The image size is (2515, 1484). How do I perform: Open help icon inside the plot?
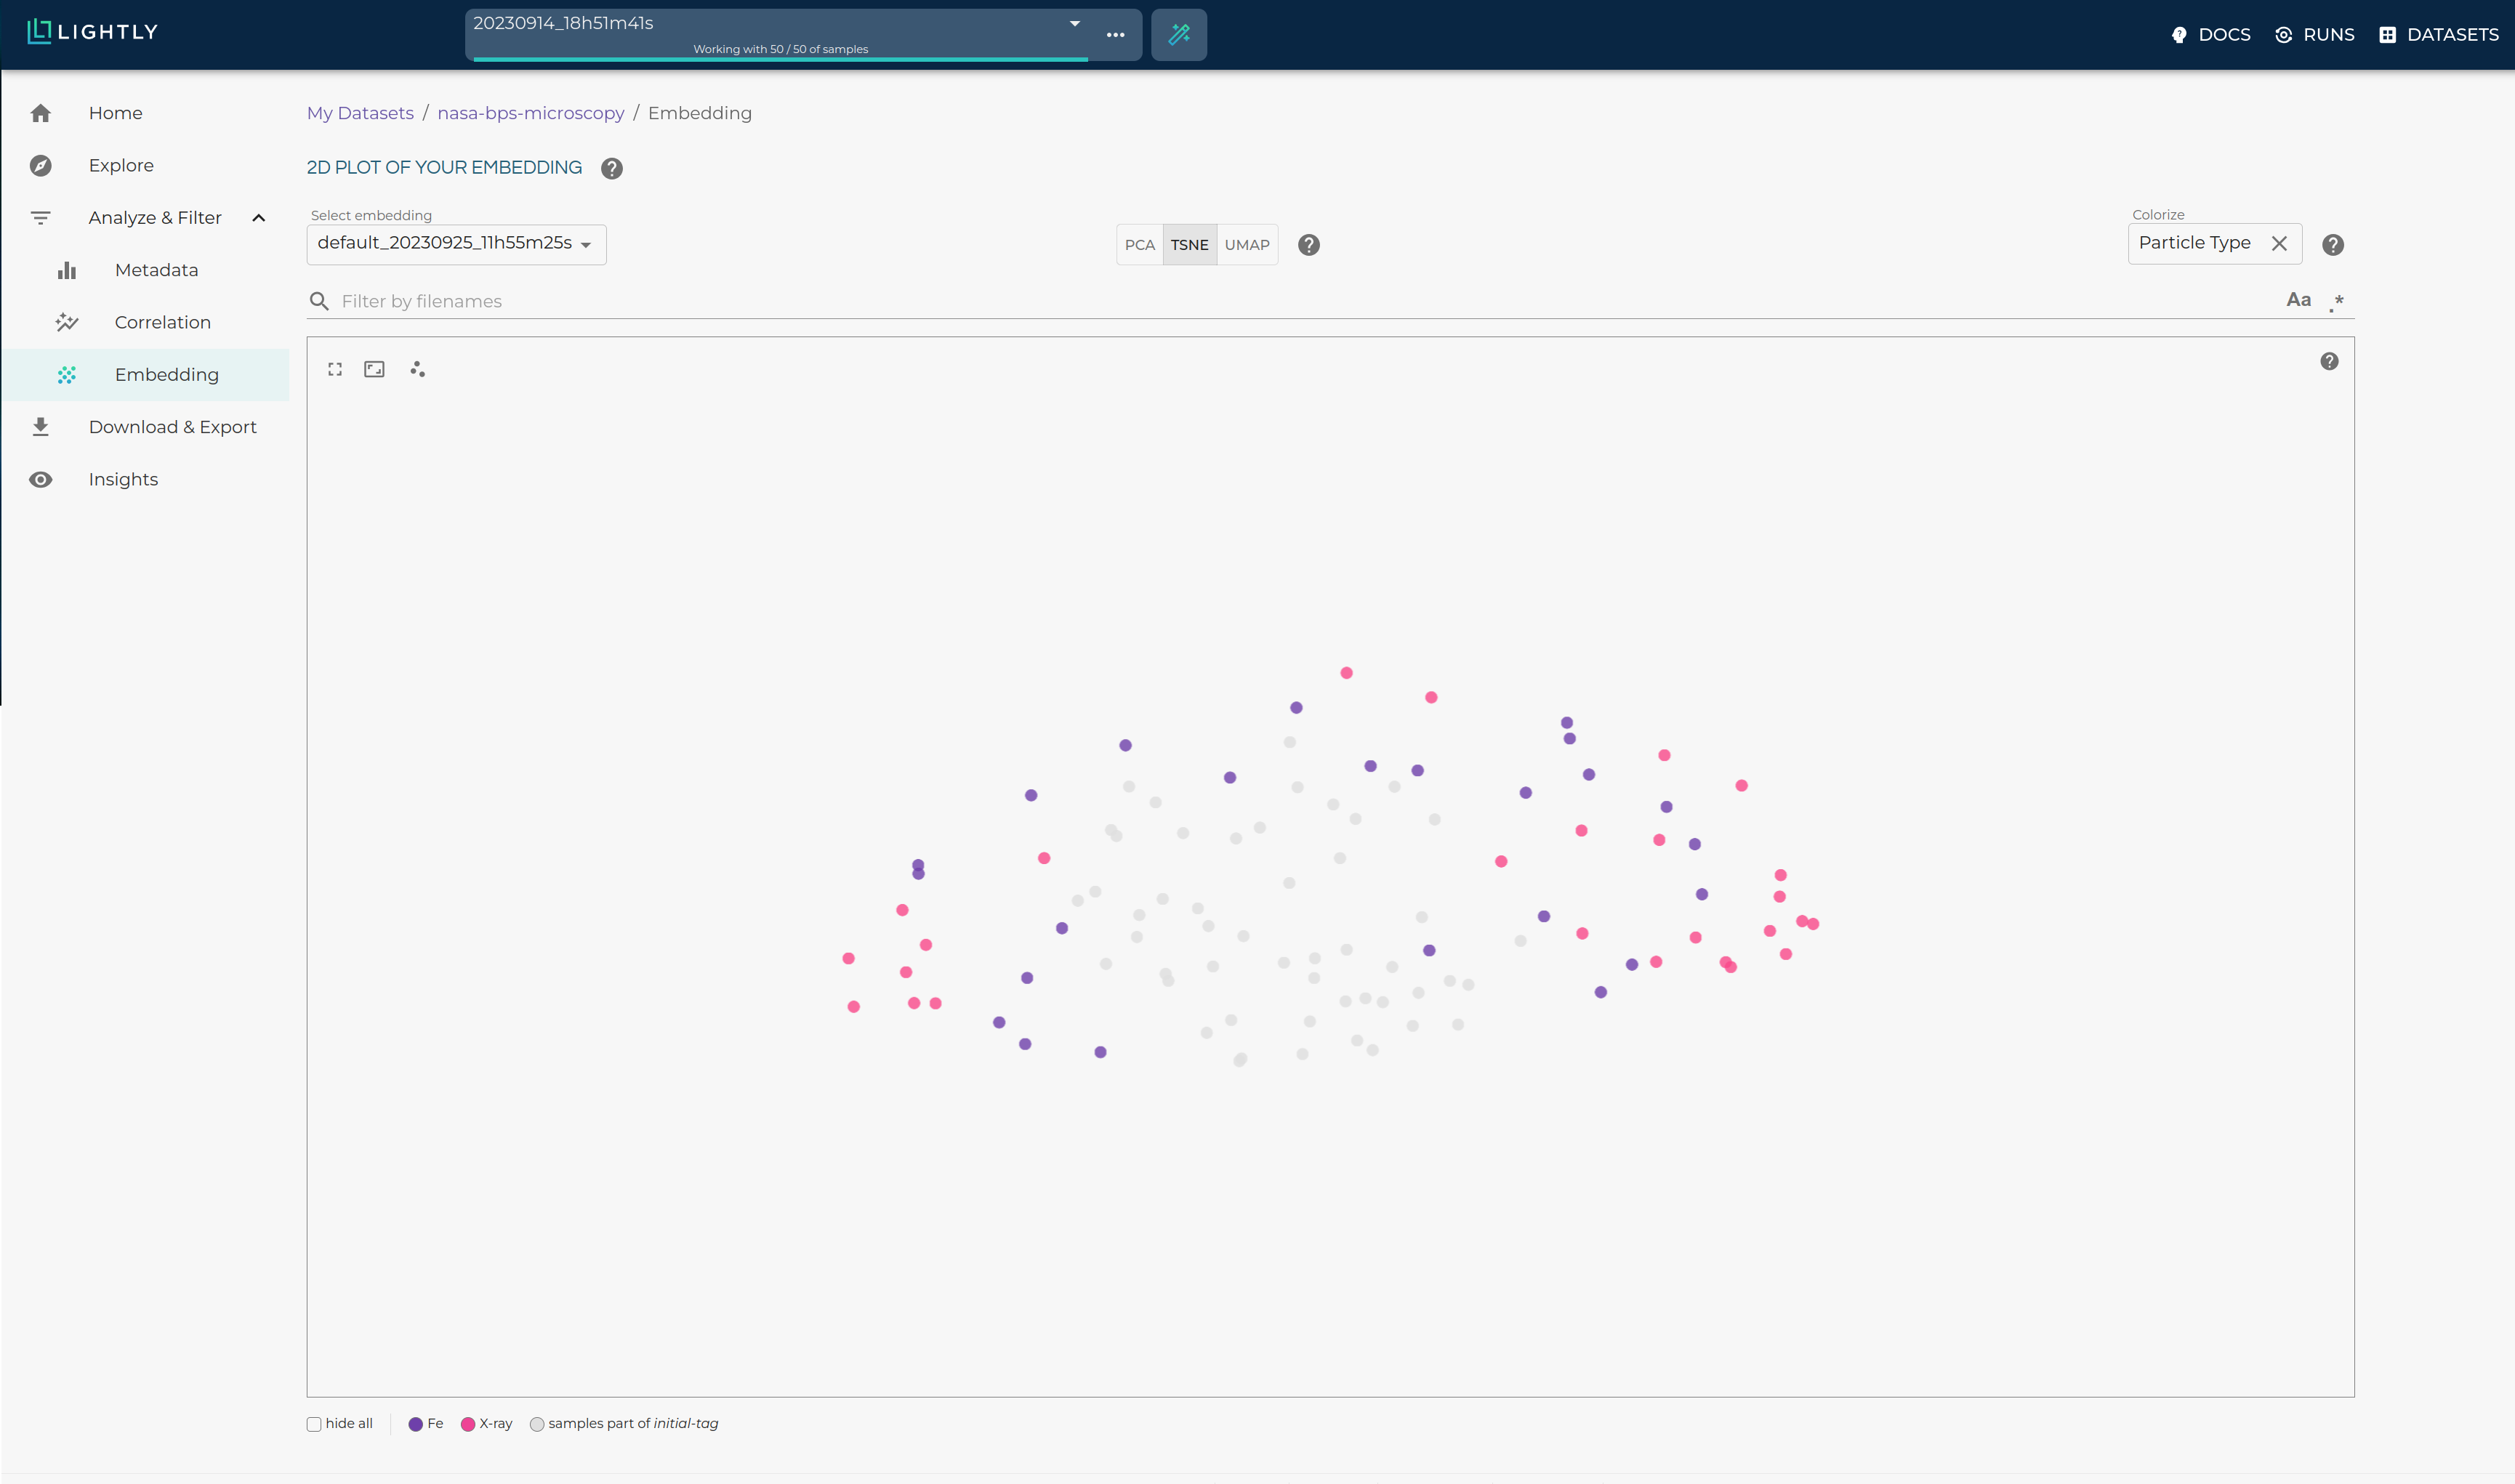click(x=2329, y=361)
